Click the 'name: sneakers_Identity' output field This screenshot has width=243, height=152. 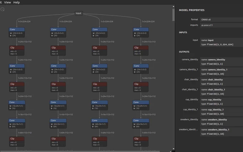coord(222,119)
